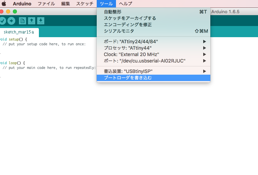Click the loop() function line in code
Viewport: 258px width, 175px height.
(x=13, y=63)
